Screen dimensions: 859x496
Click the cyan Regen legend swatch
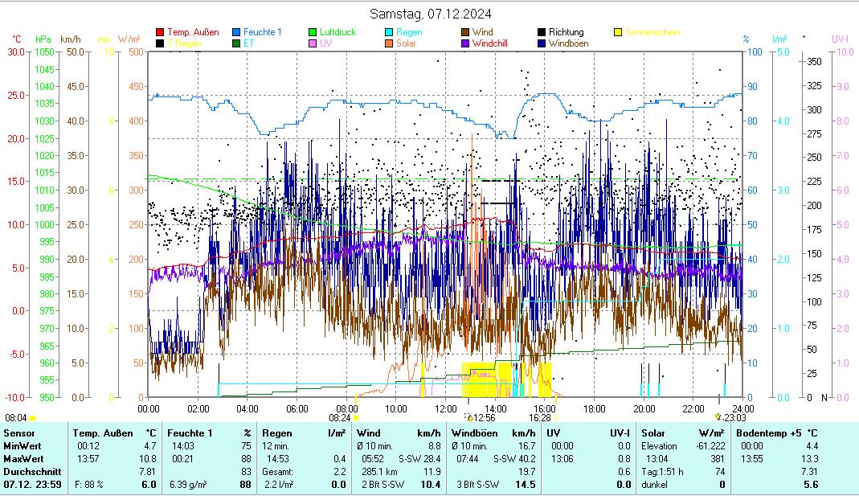tap(389, 32)
